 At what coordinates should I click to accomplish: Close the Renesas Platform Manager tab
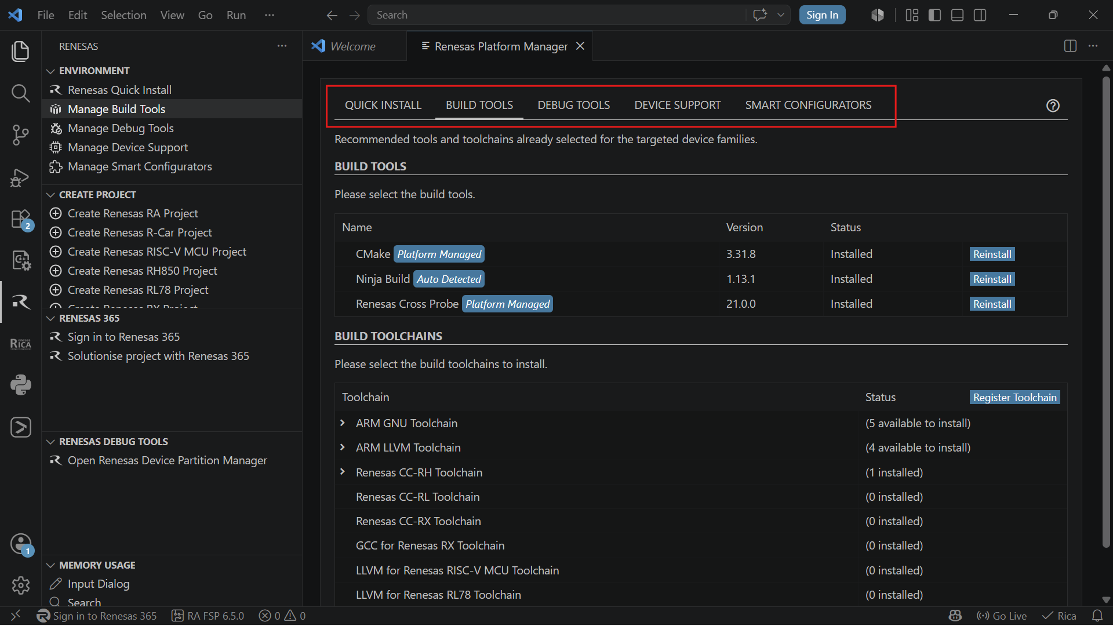580,46
